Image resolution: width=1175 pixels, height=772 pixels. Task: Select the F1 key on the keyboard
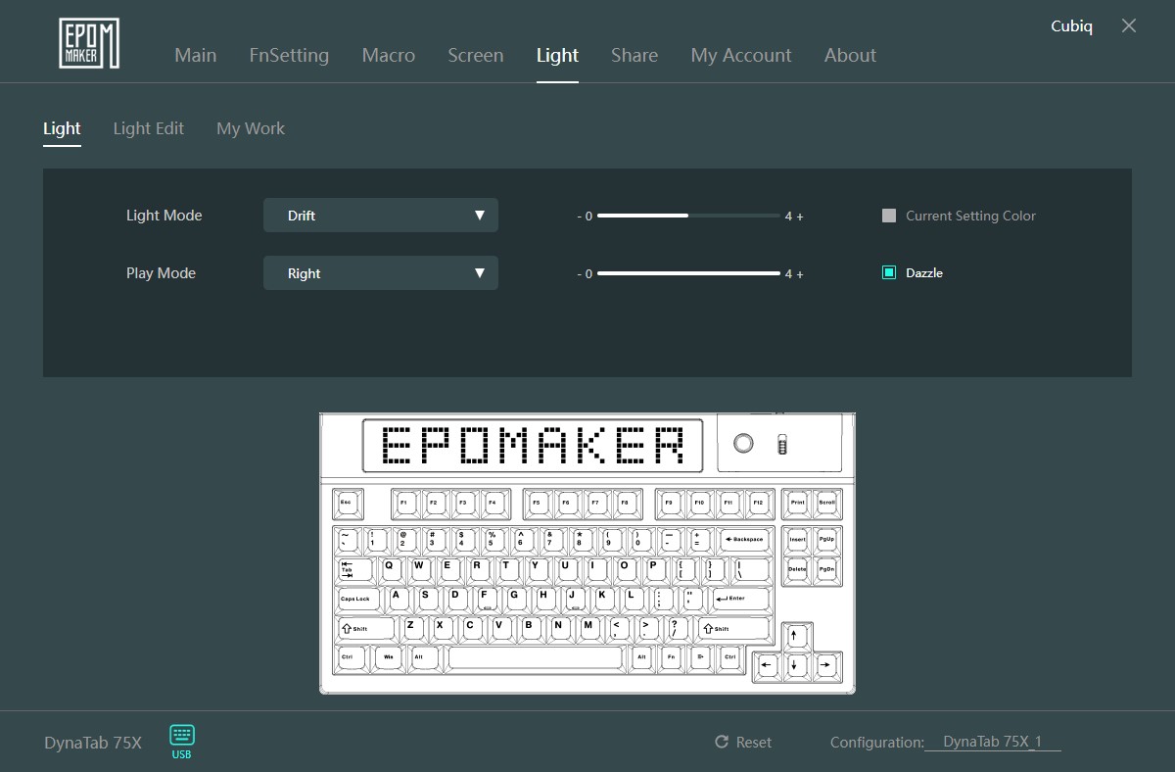pos(405,503)
